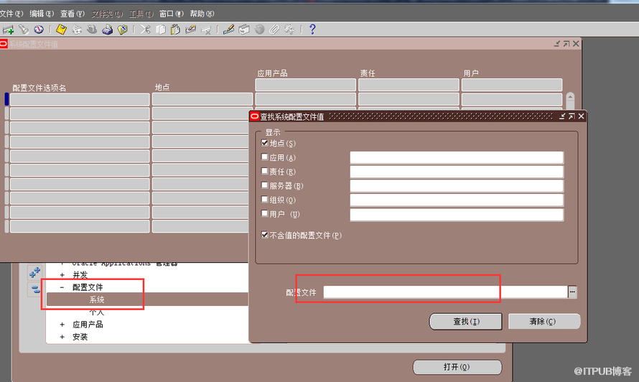Expand the 应用产品 tree node
The image size is (639, 382).
tap(62, 325)
